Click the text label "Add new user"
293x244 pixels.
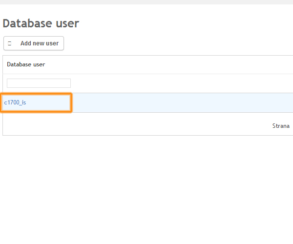coord(39,43)
